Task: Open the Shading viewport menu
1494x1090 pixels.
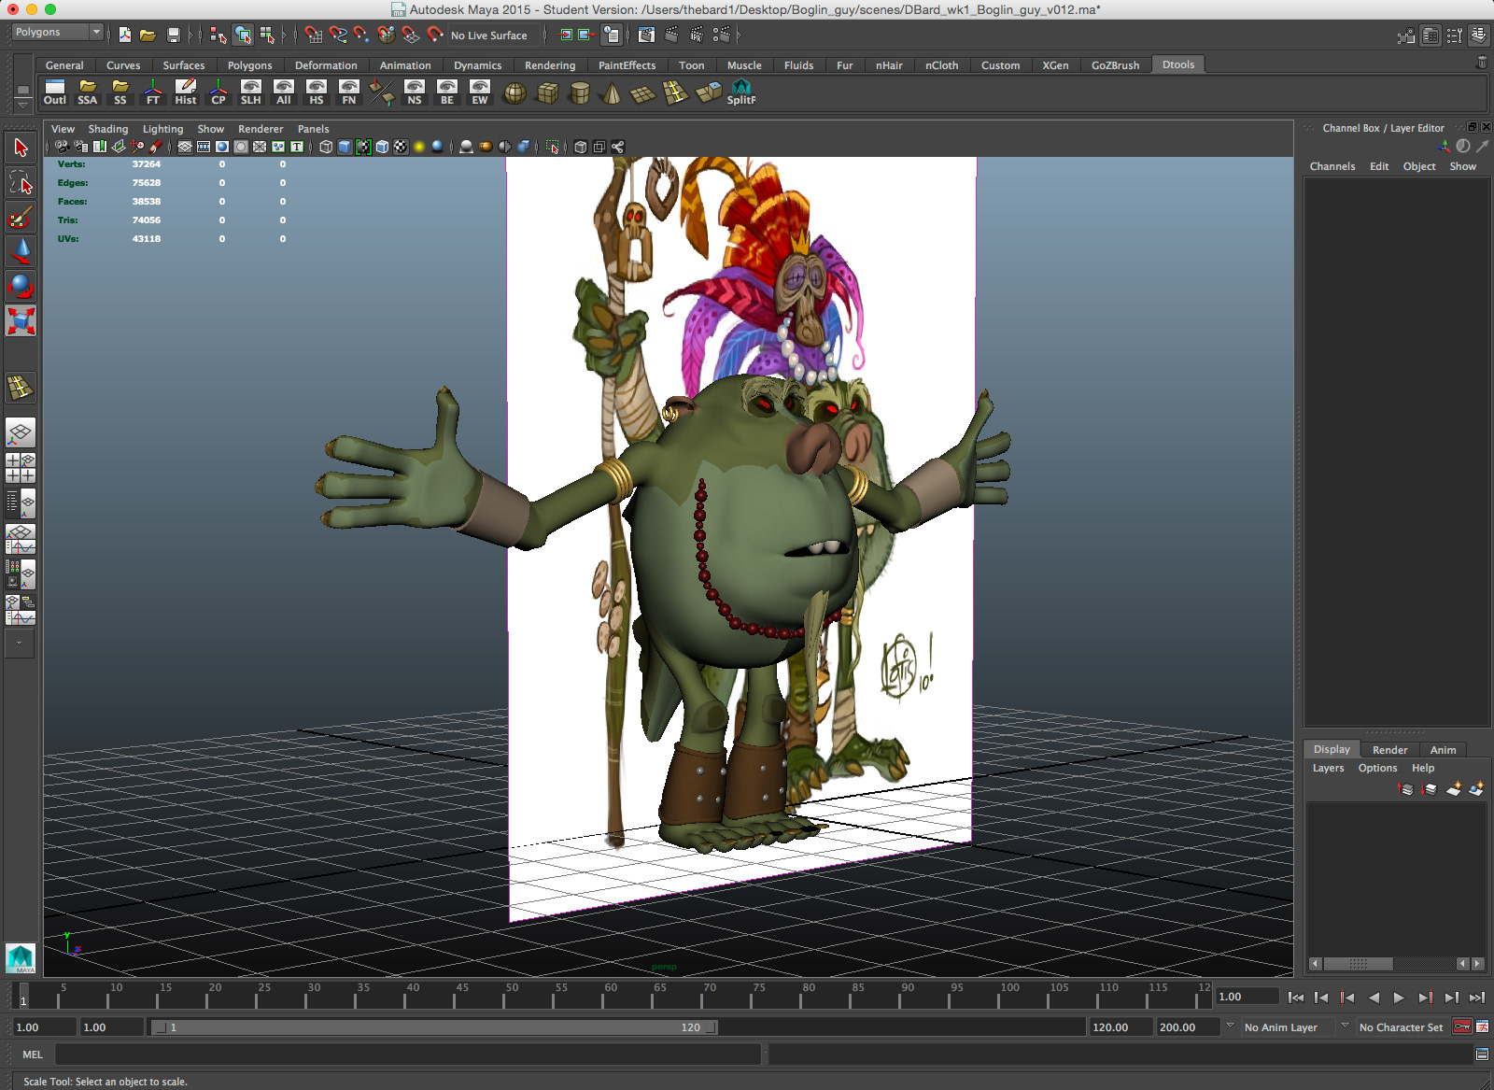Action: click(x=108, y=129)
